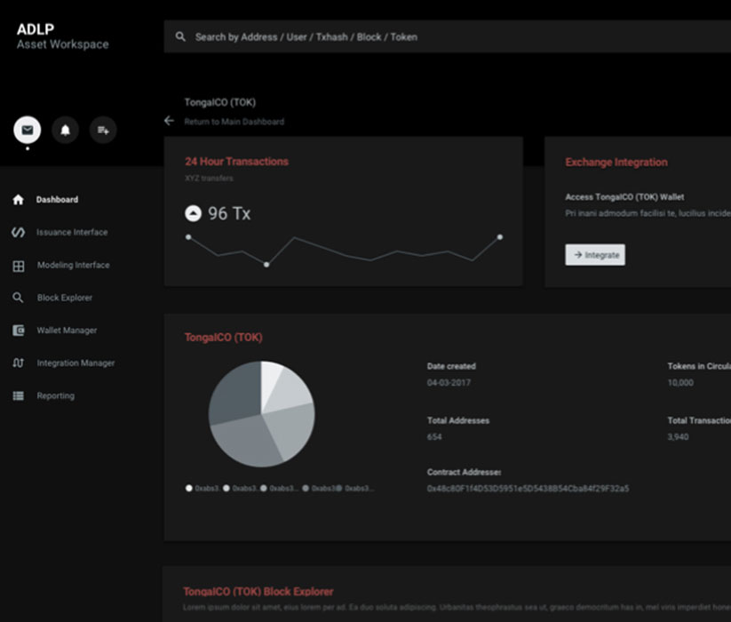Toggle the first 0xabs3 legend dot
This screenshot has height=622, width=731.
pyautogui.click(x=188, y=487)
